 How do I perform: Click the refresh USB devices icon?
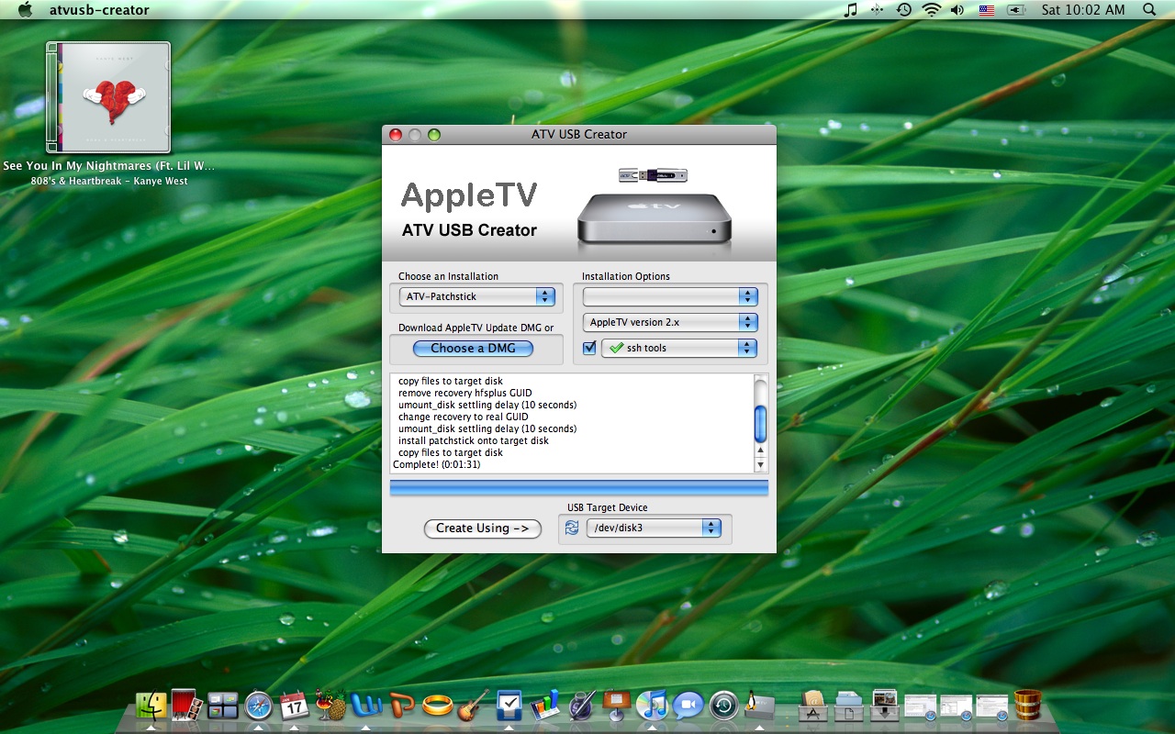coord(572,528)
